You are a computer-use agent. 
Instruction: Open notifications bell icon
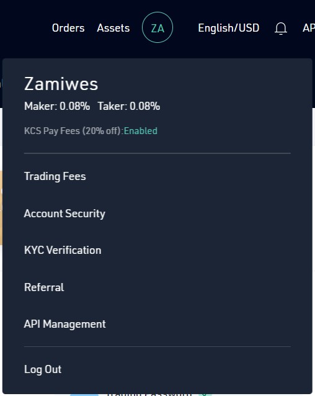(x=281, y=28)
